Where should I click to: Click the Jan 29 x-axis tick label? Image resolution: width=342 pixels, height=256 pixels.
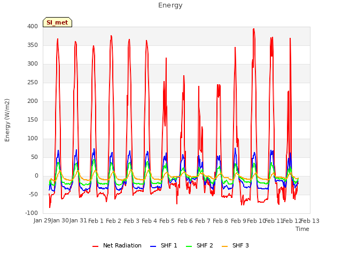tap(42, 221)
